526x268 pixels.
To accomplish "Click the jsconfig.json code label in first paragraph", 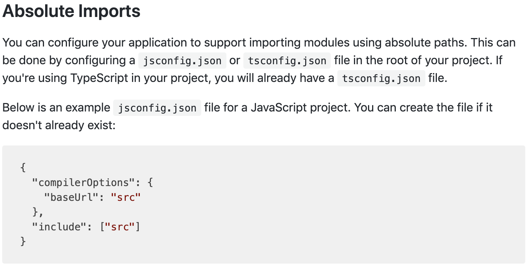I will [182, 61].
